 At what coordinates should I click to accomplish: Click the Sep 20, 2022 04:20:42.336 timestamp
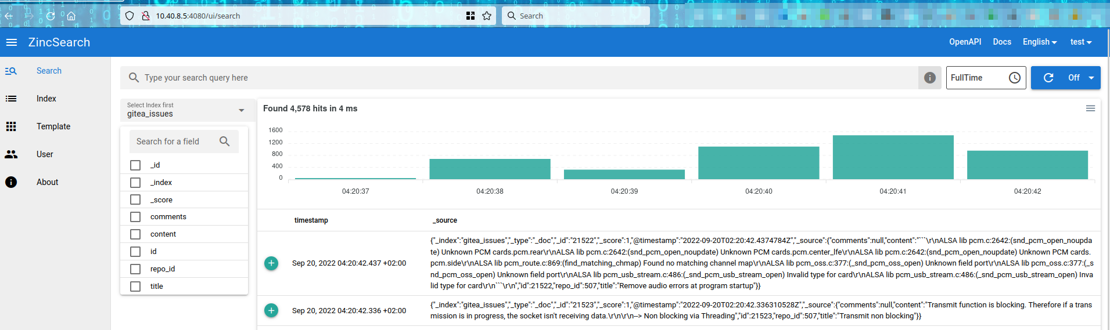point(349,311)
